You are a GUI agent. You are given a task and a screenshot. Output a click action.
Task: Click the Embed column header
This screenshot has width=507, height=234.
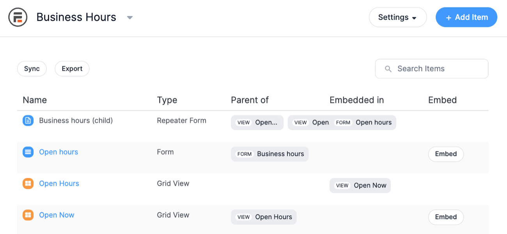442,100
